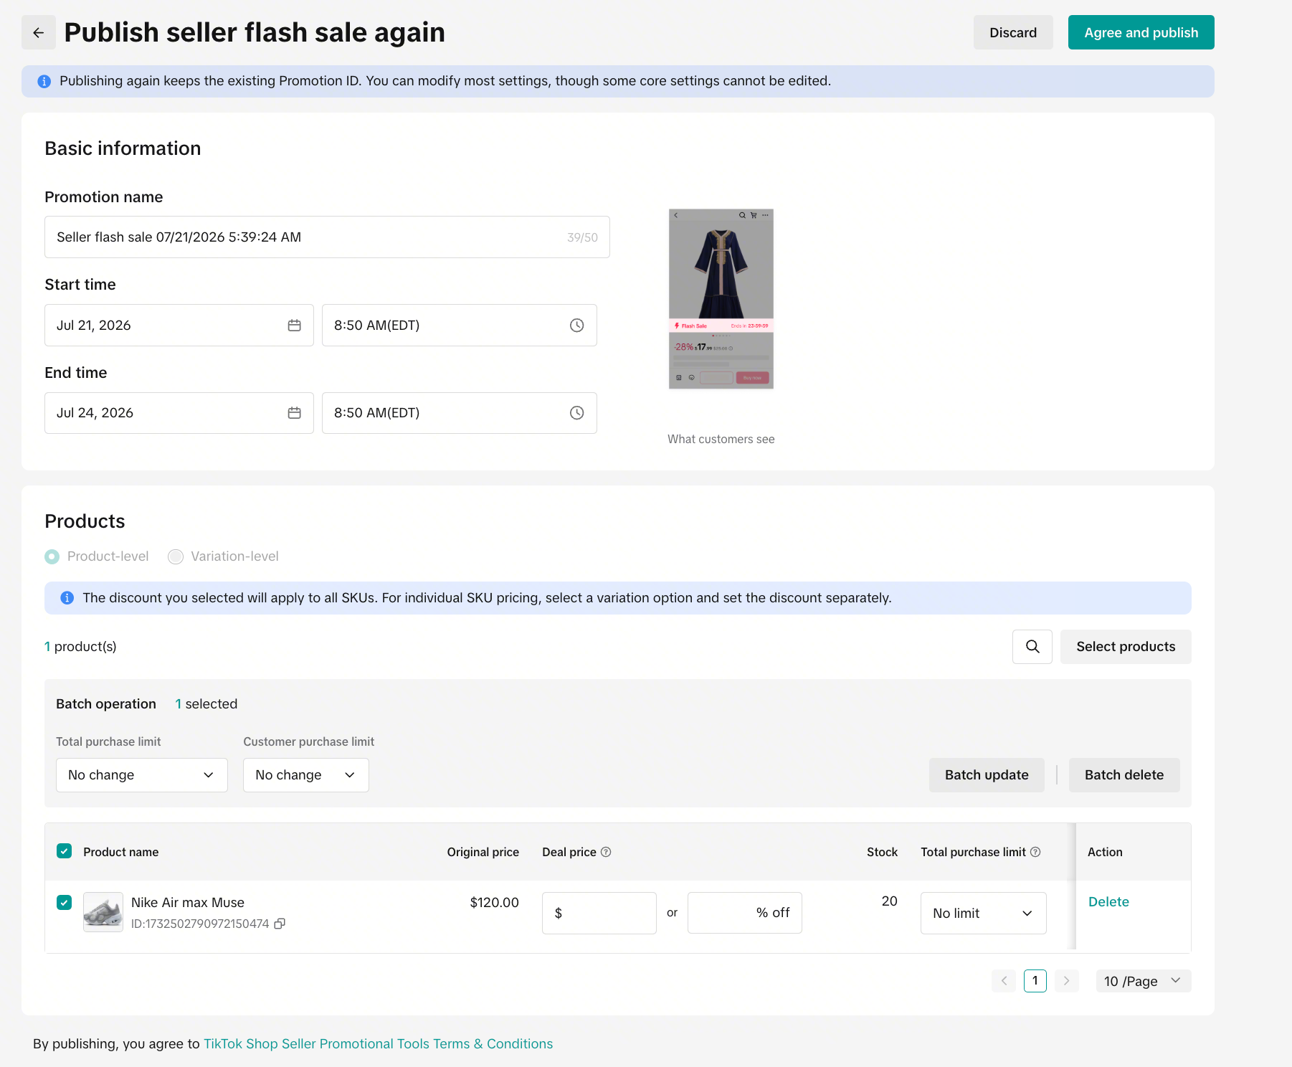Click Agree and publish
Screen dimensions: 1292x1067
1141,32
